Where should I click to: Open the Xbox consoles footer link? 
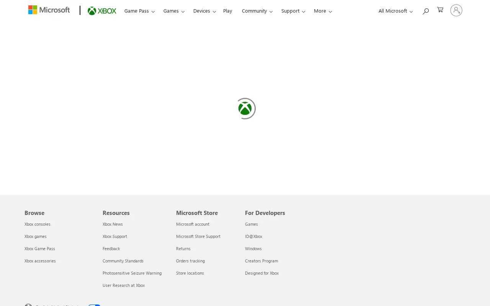[38, 224]
